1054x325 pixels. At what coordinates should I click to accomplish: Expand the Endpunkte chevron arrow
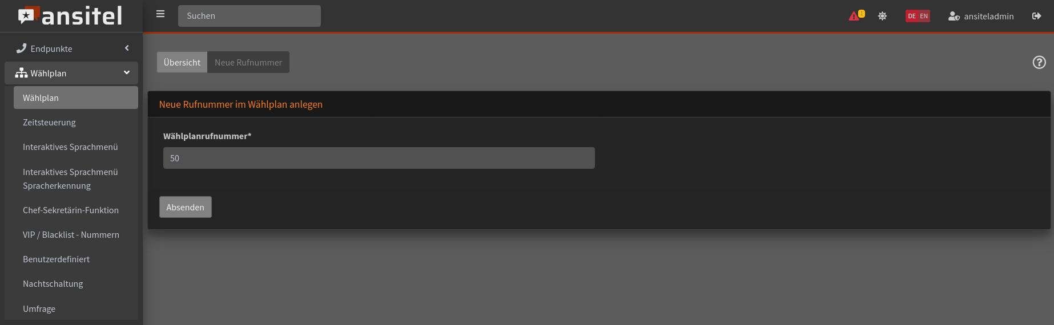(x=127, y=48)
